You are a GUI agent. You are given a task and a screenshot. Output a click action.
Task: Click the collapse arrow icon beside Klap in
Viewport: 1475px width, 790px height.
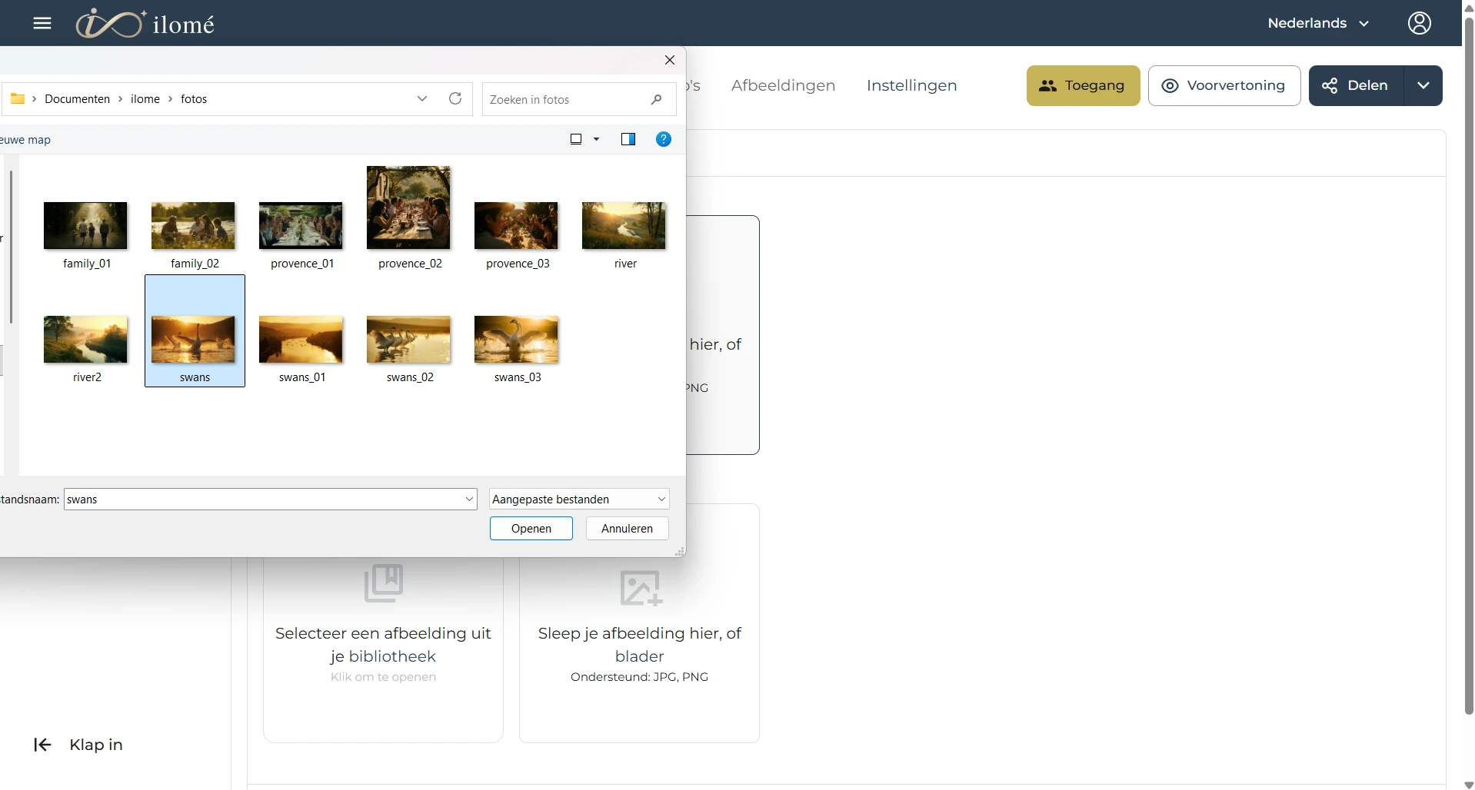[x=42, y=745]
